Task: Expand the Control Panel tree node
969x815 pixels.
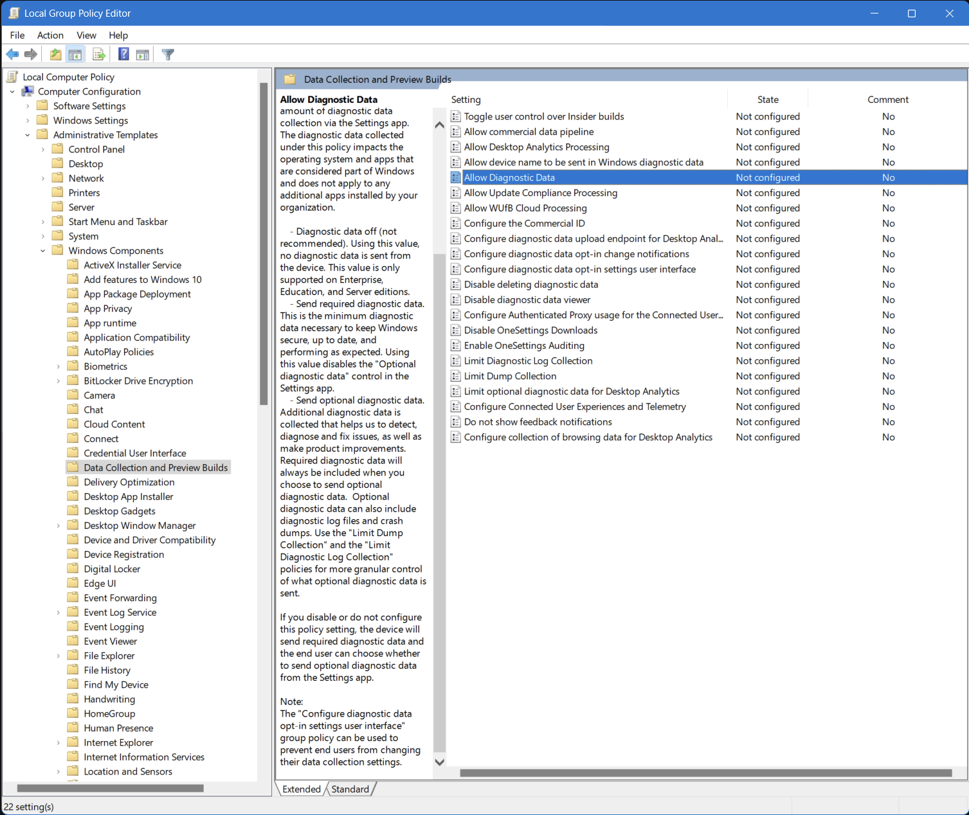Action: coord(43,149)
